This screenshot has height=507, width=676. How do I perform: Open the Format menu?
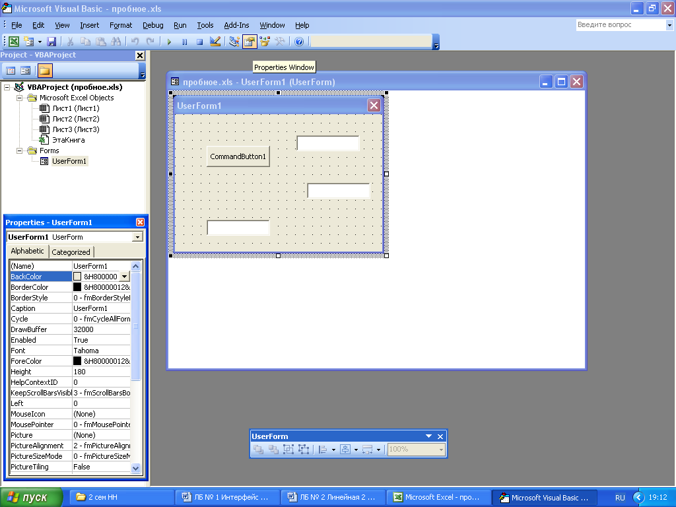[x=121, y=25]
